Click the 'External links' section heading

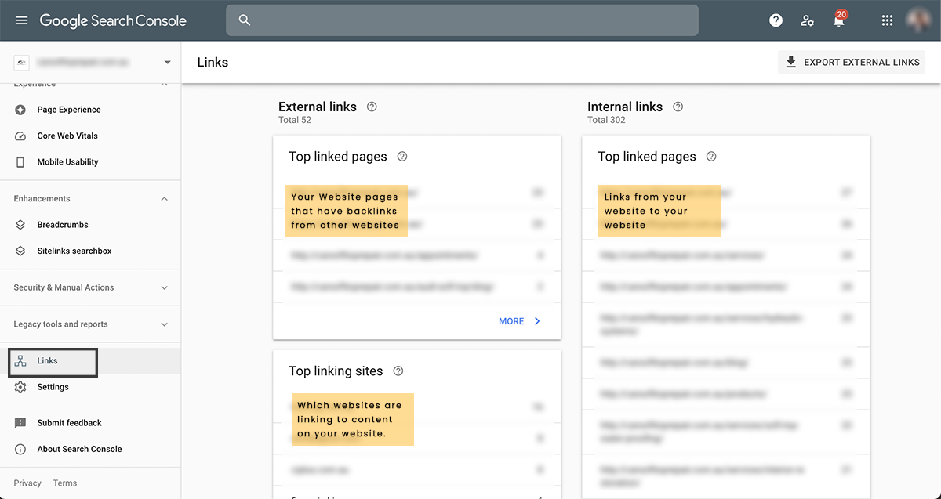(x=318, y=107)
